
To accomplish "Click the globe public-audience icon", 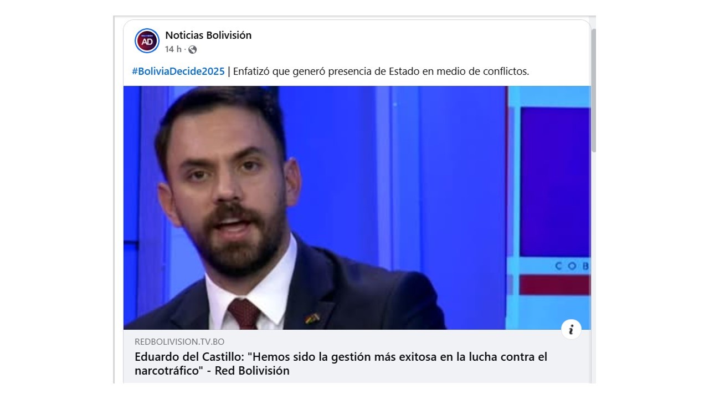I will coord(192,49).
